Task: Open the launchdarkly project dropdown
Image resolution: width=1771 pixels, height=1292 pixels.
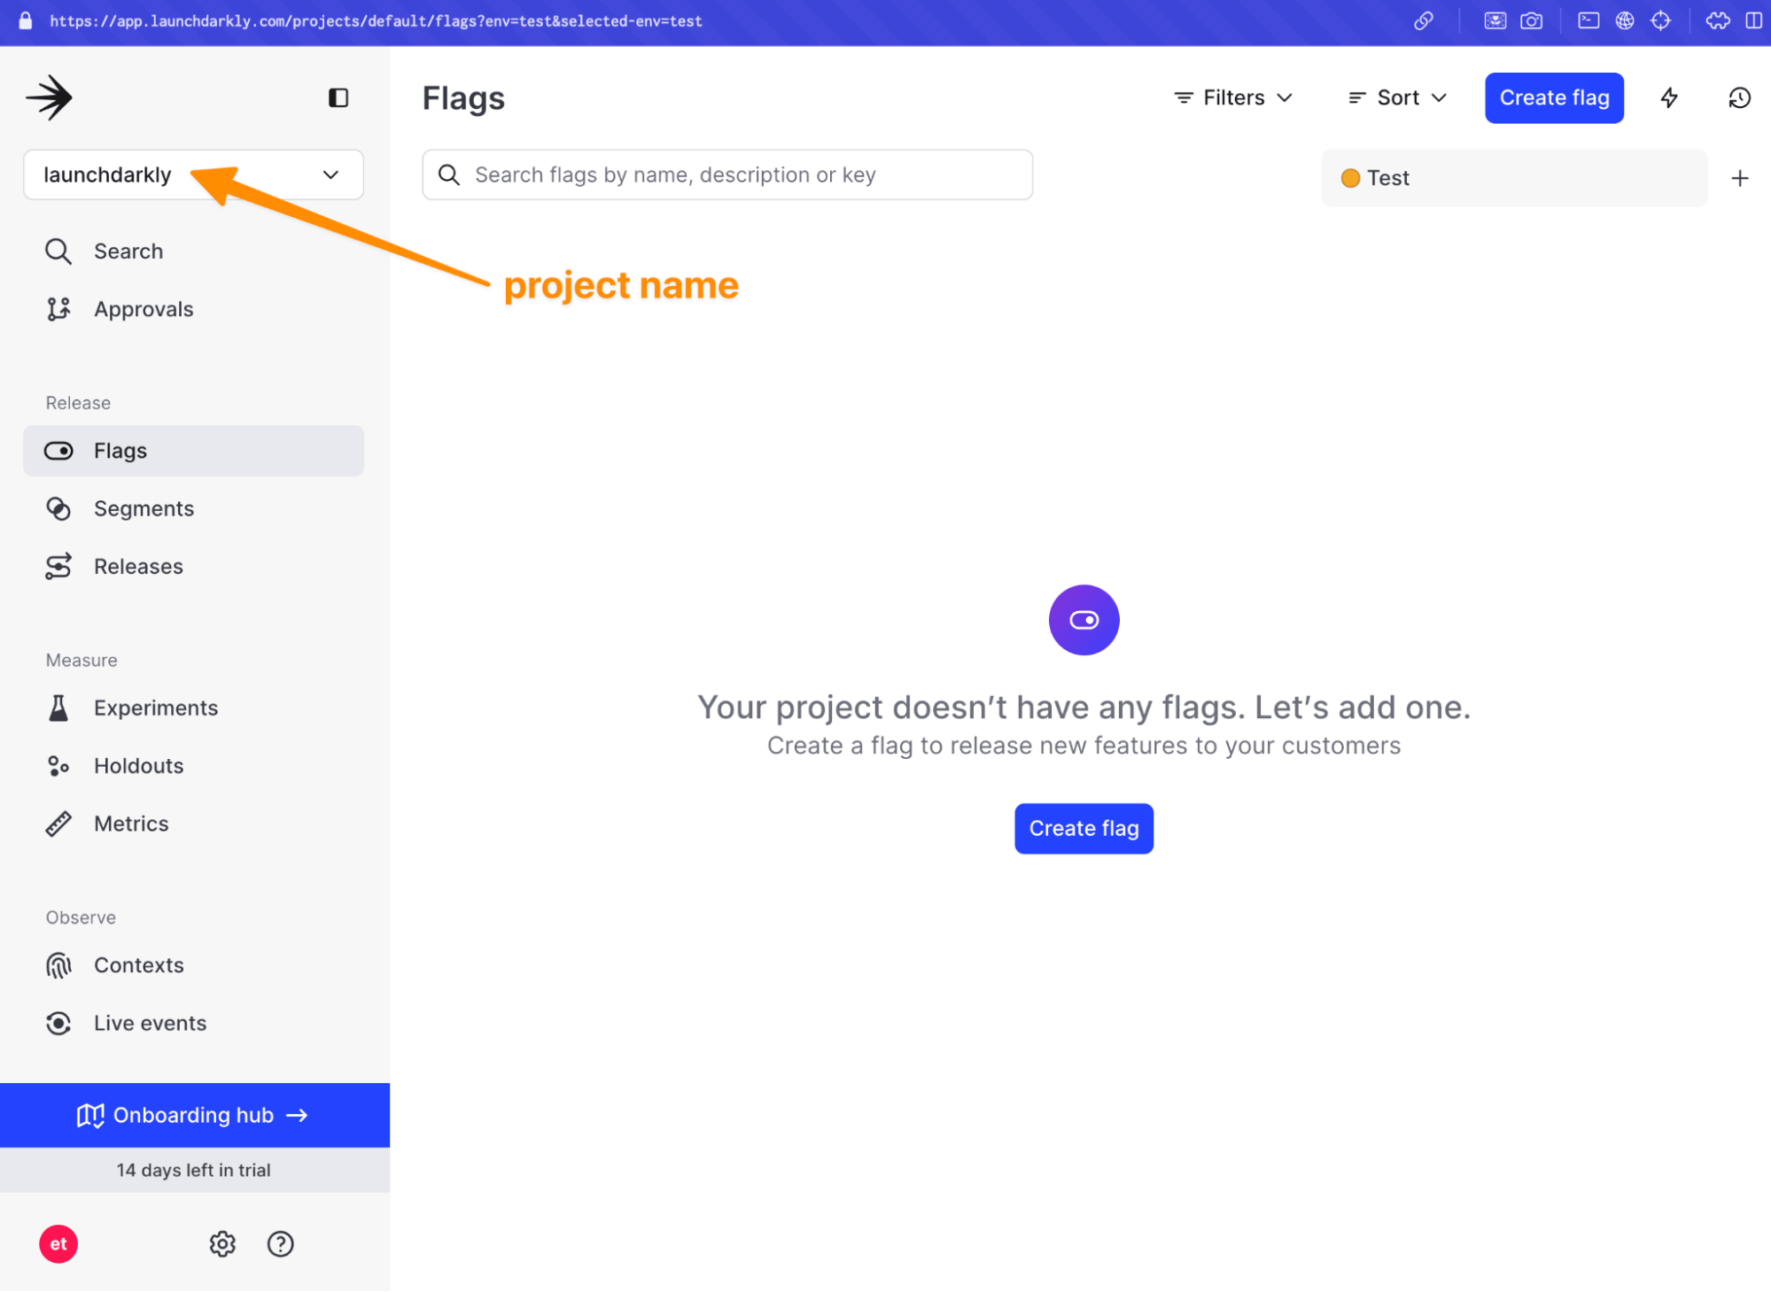Action: [193, 175]
